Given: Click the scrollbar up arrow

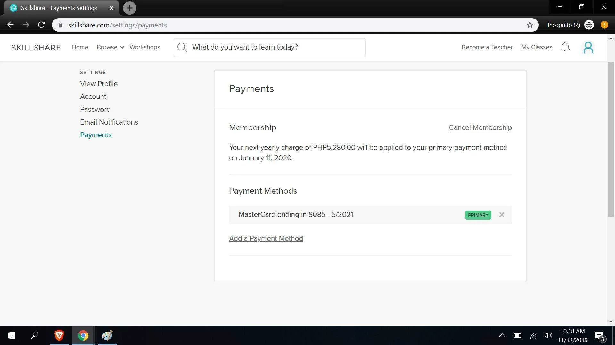Looking at the screenshot, I should pos(611,38).
